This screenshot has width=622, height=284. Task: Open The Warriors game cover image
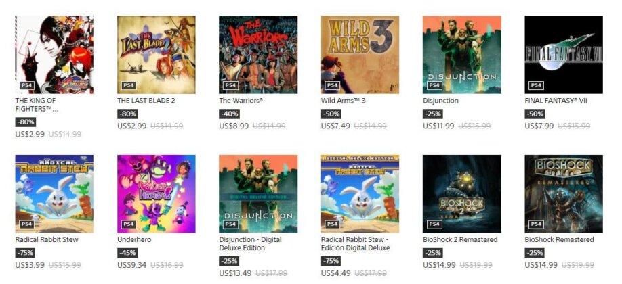coord(258,55)
